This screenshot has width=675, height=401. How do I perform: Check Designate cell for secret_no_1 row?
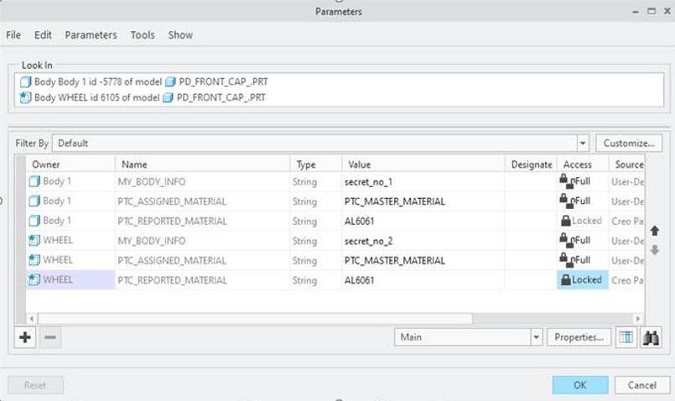pos(531,182)
